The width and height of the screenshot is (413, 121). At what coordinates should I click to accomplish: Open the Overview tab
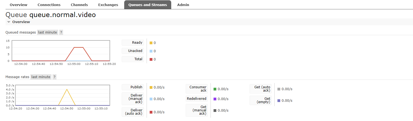click(19, 5)
